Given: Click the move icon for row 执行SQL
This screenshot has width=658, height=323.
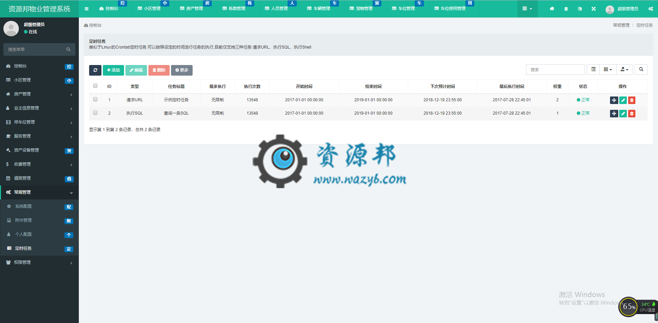Looking at the screenshot, I should [614, 113].
